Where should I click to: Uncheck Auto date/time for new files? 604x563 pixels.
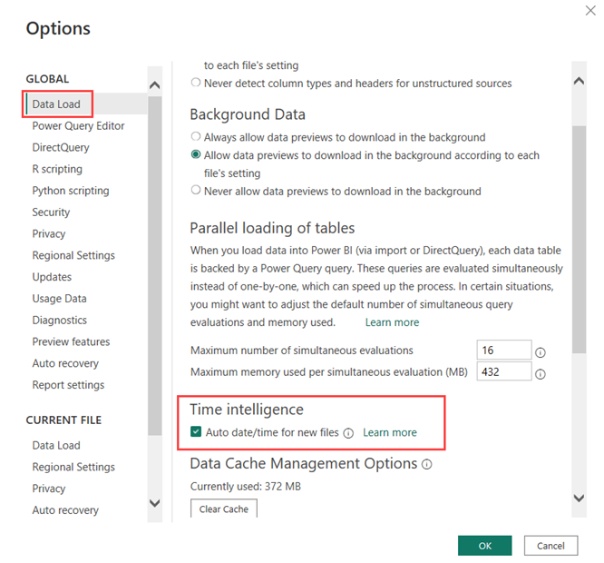[196, 431]
